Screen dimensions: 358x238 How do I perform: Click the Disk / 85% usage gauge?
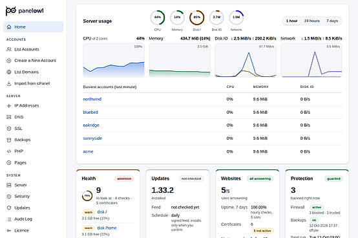point(197,17)
